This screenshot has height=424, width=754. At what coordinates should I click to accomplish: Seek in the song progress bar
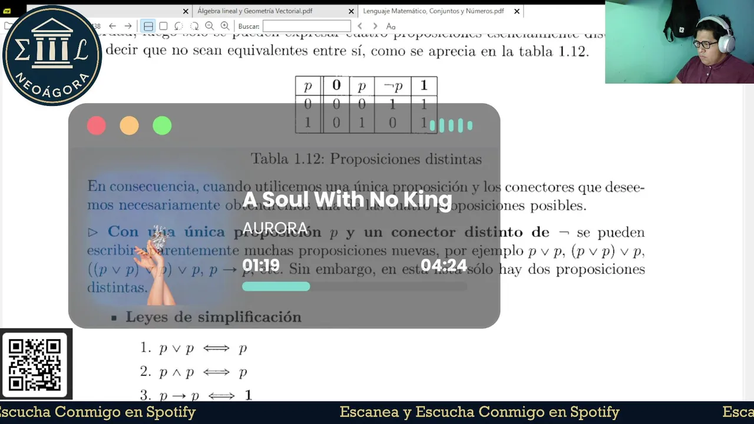[355, 287]
